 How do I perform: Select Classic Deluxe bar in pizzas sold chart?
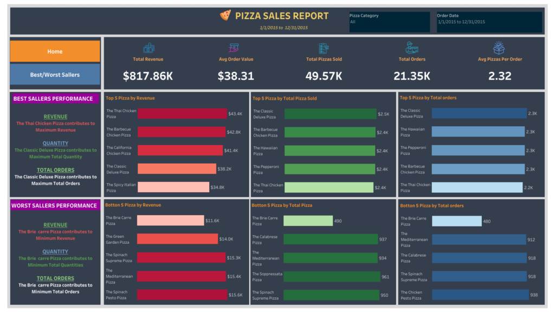tap(330, 114)
